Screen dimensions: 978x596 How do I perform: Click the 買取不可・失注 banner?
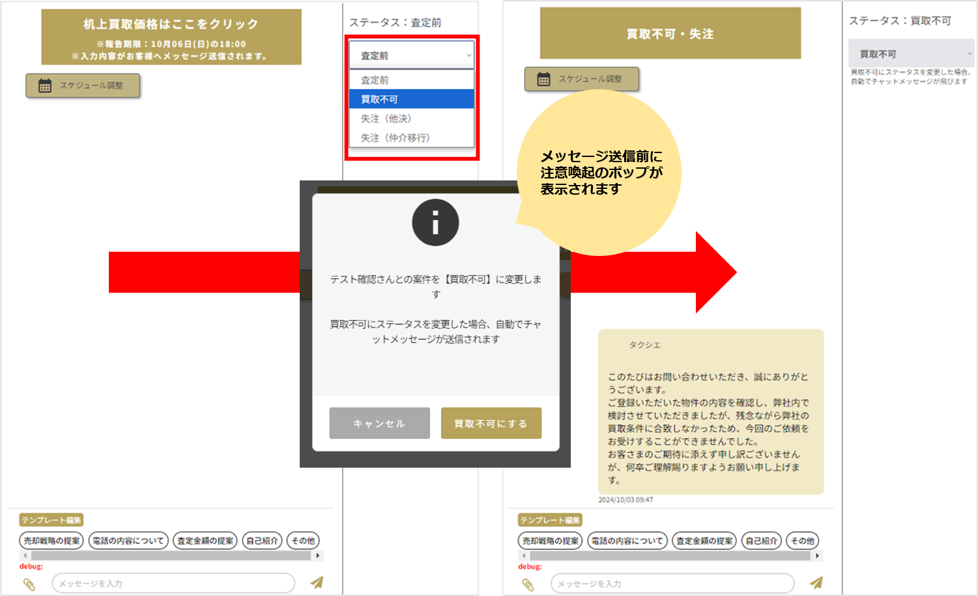(670, 33)
